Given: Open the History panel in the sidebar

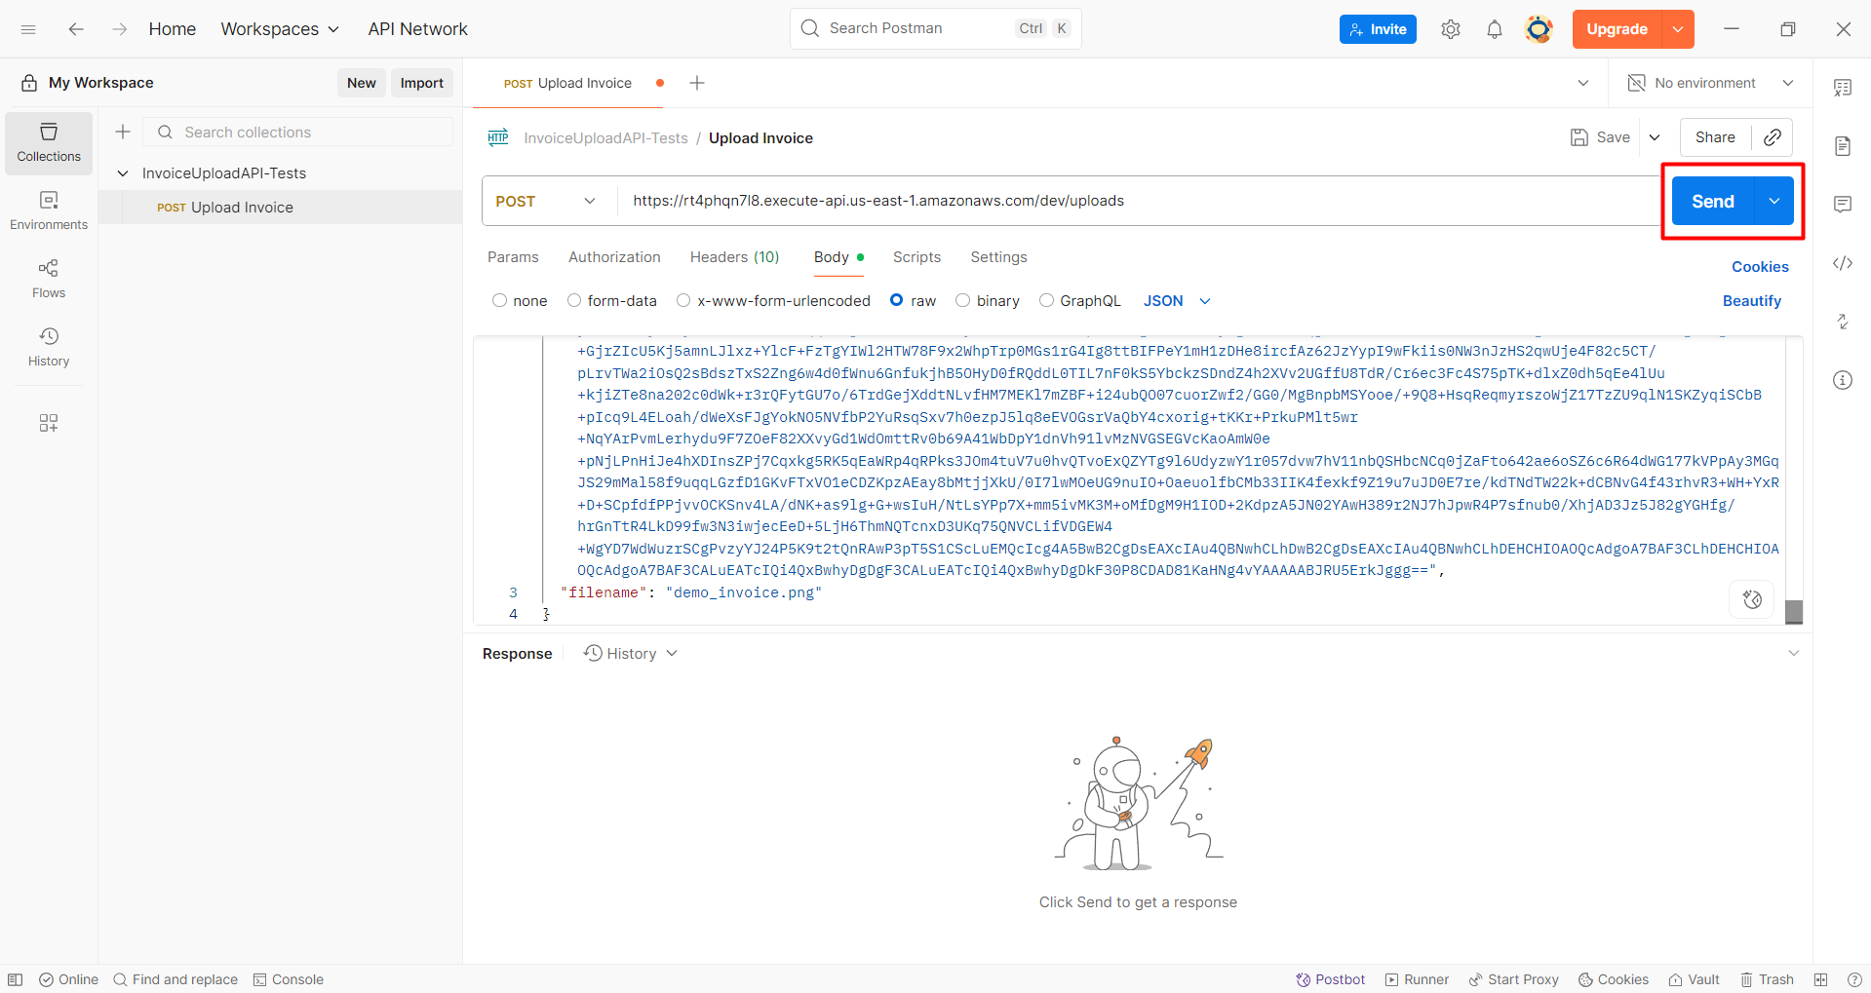Looking at the screenshot, I should pyautogui.click(x=48, y=345).
